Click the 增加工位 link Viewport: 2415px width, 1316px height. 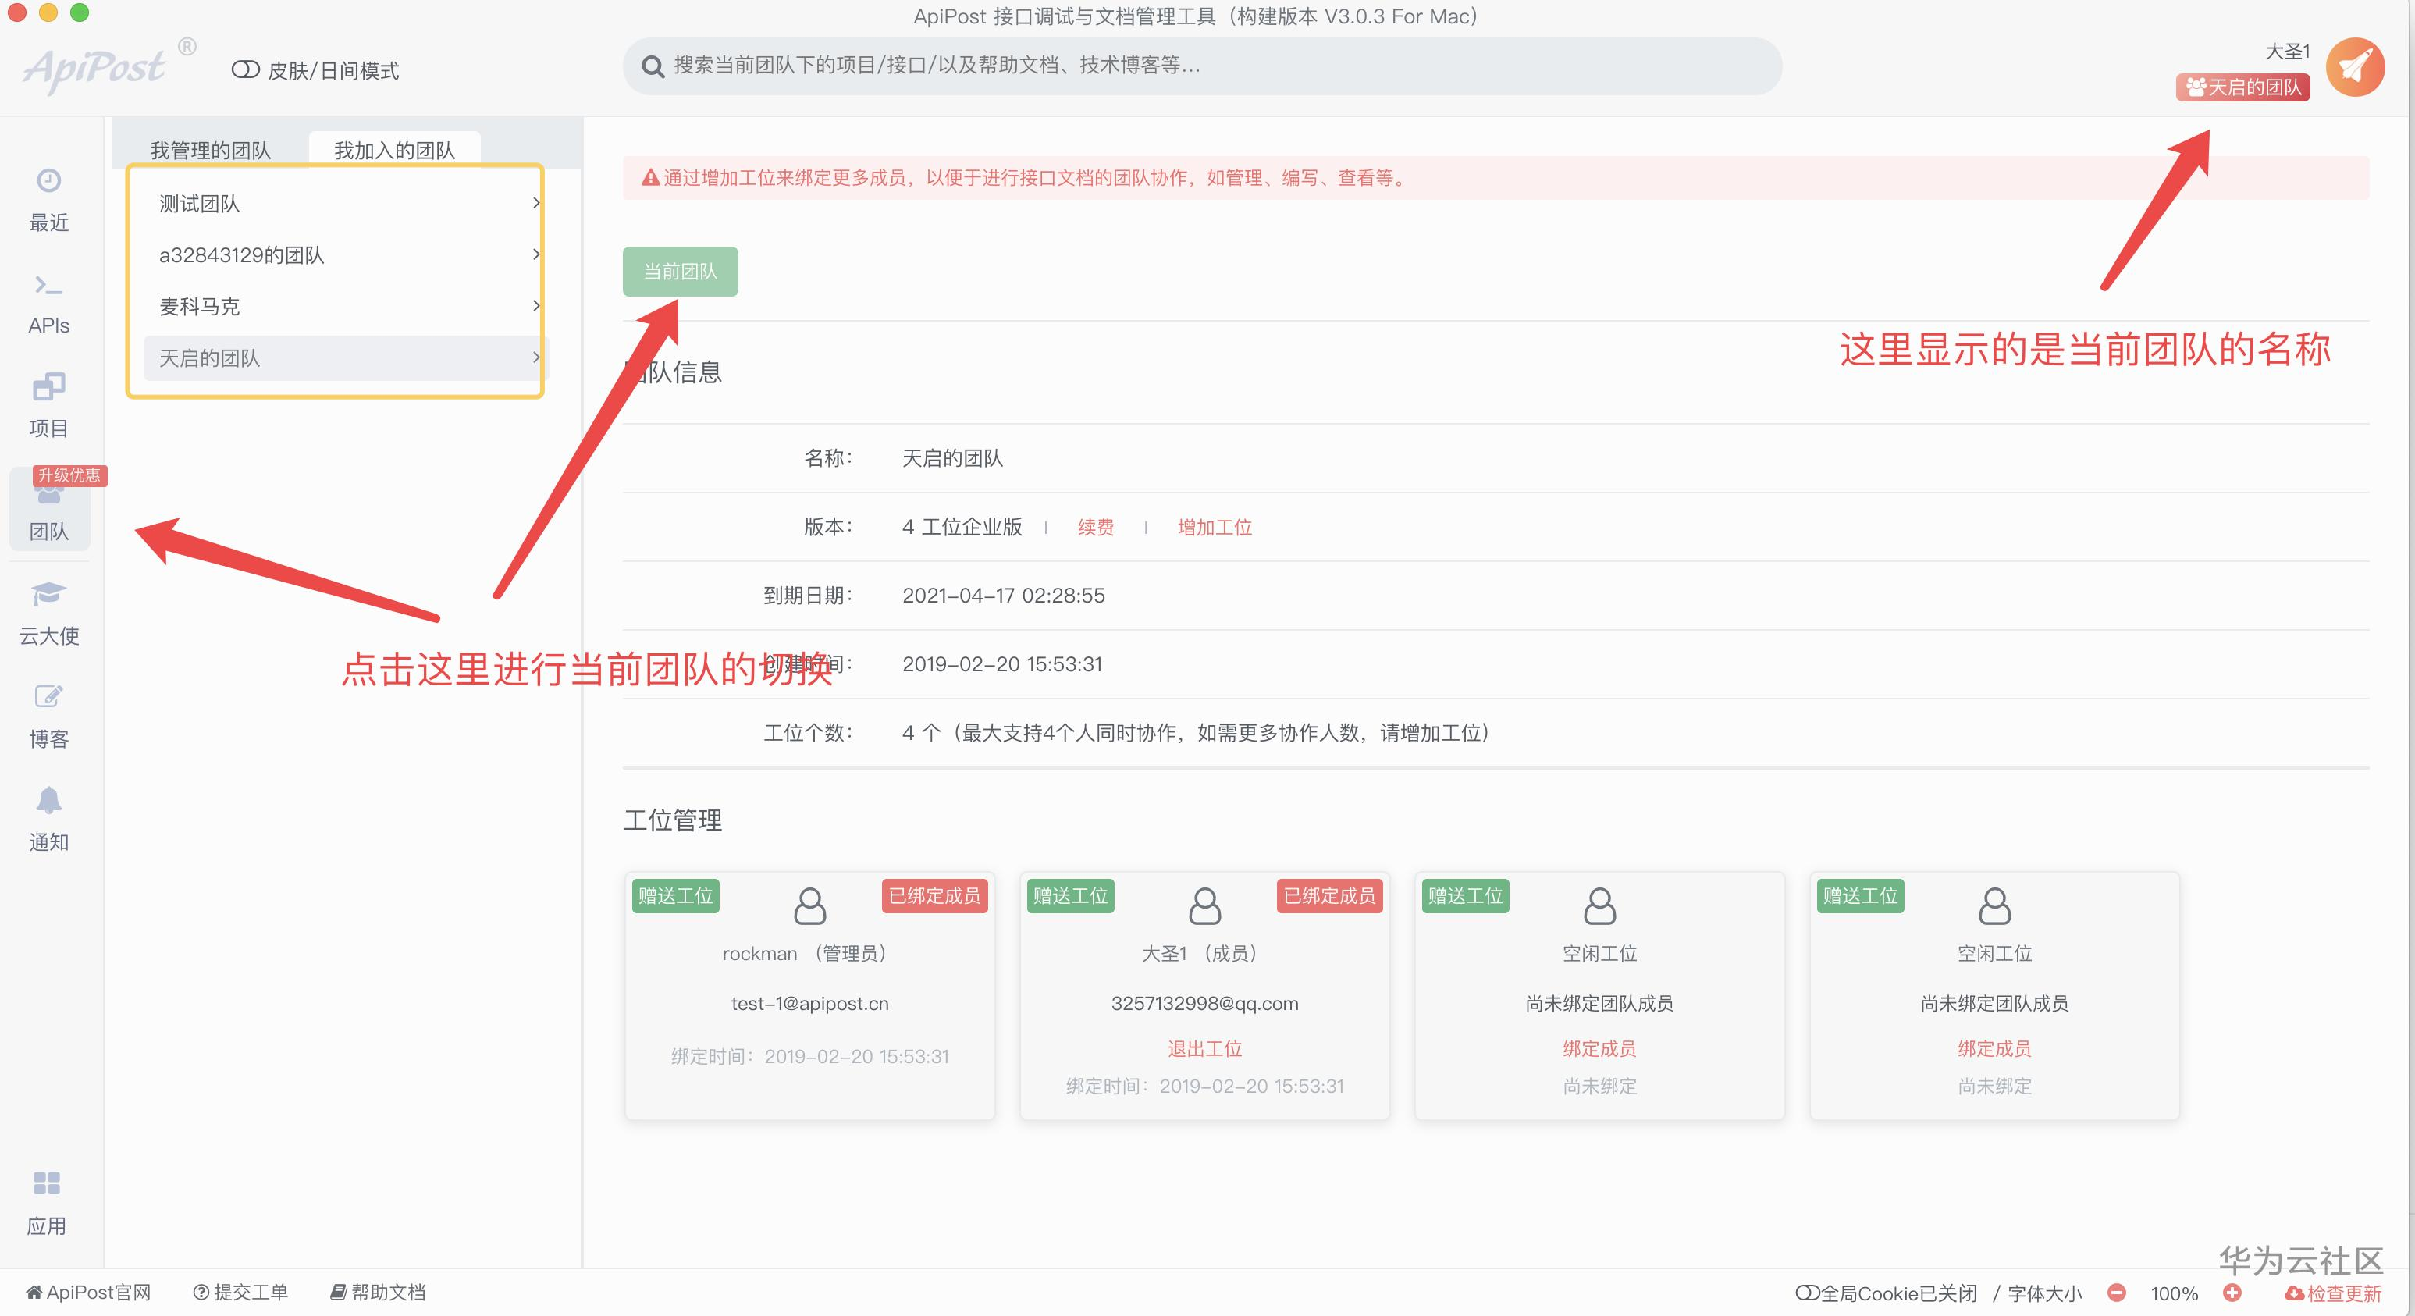(1214, 527)
